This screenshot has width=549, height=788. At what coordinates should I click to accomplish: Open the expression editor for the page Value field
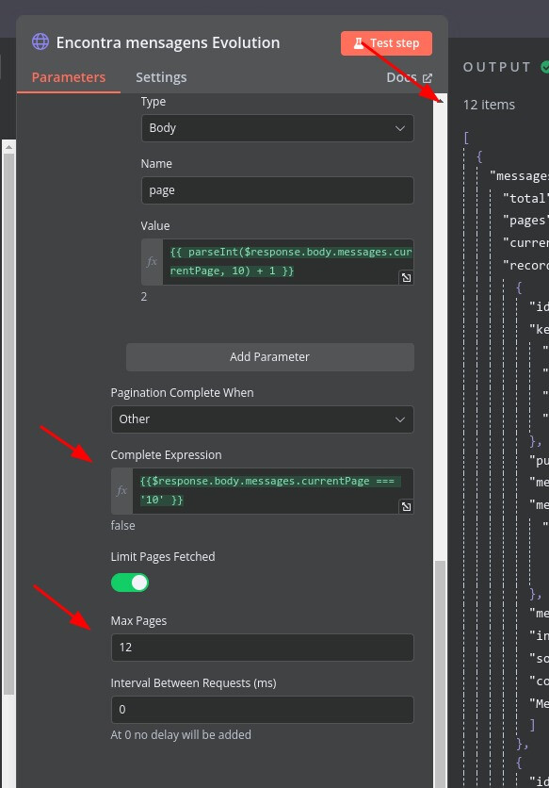[406, 277]
